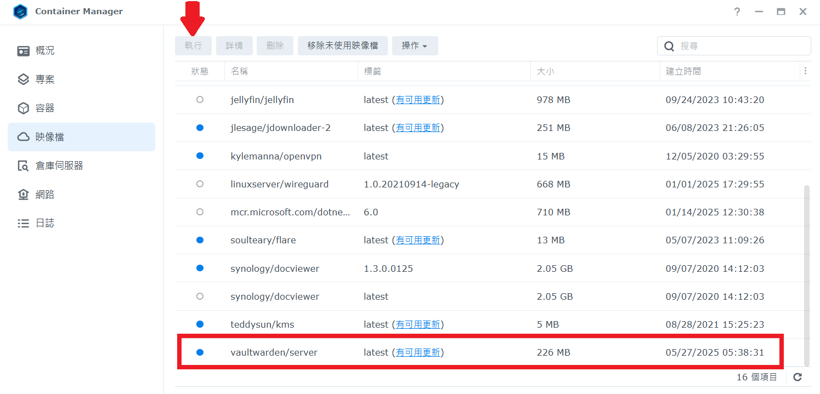Click the 倉庫伺服器 registry icon

[23, 165]
